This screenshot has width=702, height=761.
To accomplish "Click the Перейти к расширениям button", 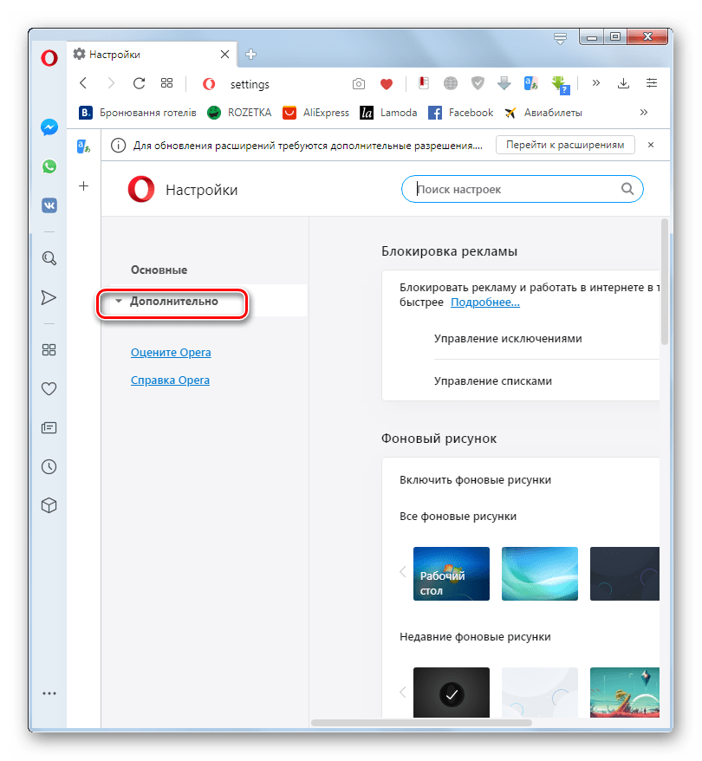I will coord(565,145).
